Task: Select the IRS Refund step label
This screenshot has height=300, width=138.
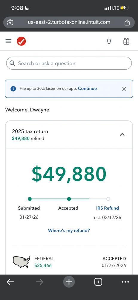Action: tap(108, 208)
